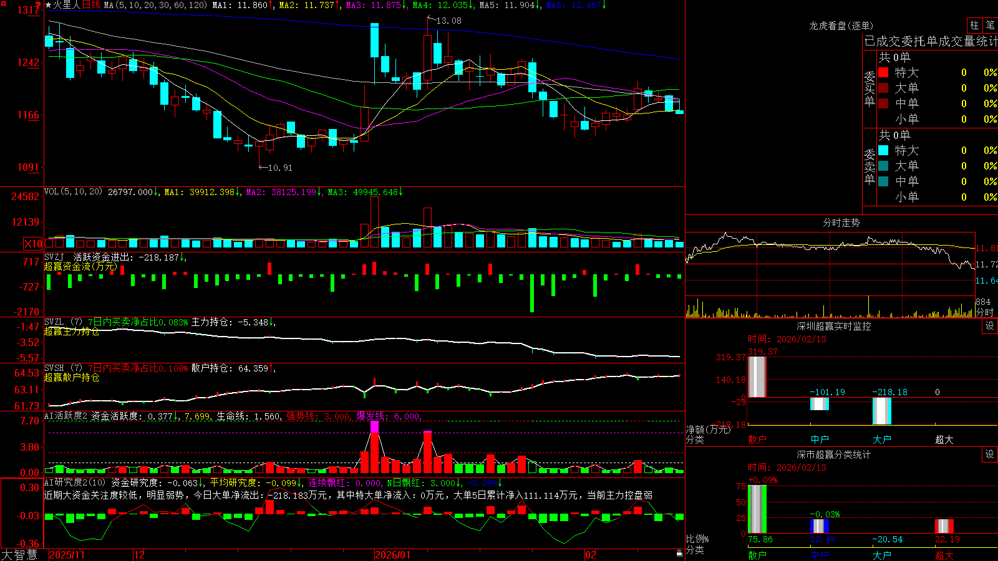
Task: Click the AI研究度2(10) indicator label
Action: tap(75, 482)
